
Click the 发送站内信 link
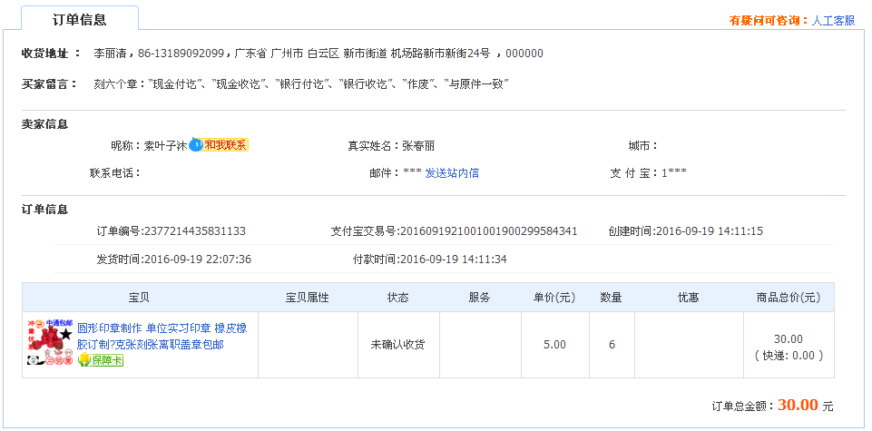pyautogui.click(x=452, y=173)
